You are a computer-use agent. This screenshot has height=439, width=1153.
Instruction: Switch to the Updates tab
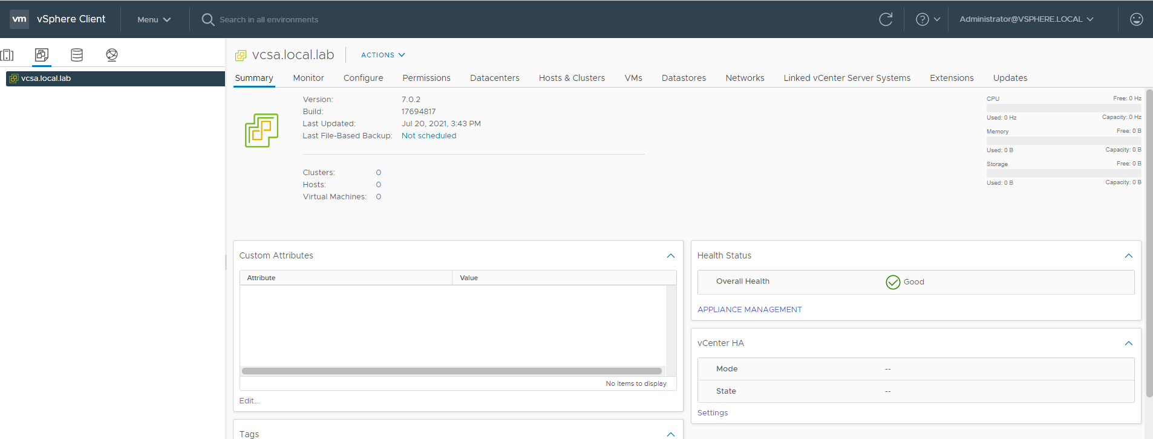(x=1010, y=78)
